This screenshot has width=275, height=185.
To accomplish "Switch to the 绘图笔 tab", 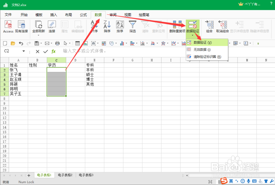I will click(x=144, y=15).
